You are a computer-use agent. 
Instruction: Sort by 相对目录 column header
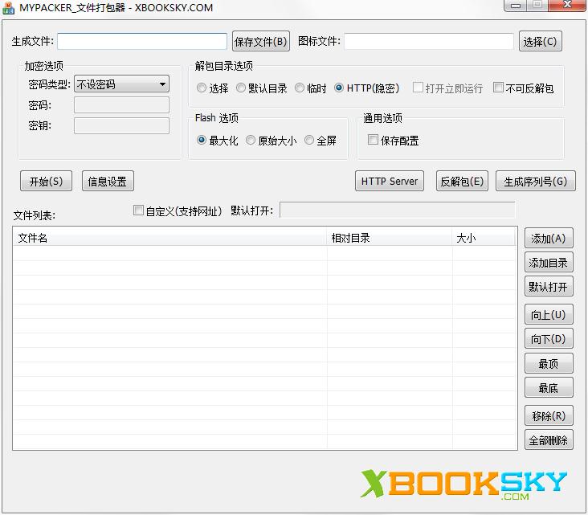tap(390, 238)
